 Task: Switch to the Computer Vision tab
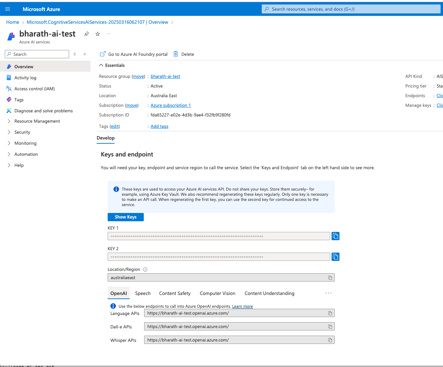click(217, 293)
